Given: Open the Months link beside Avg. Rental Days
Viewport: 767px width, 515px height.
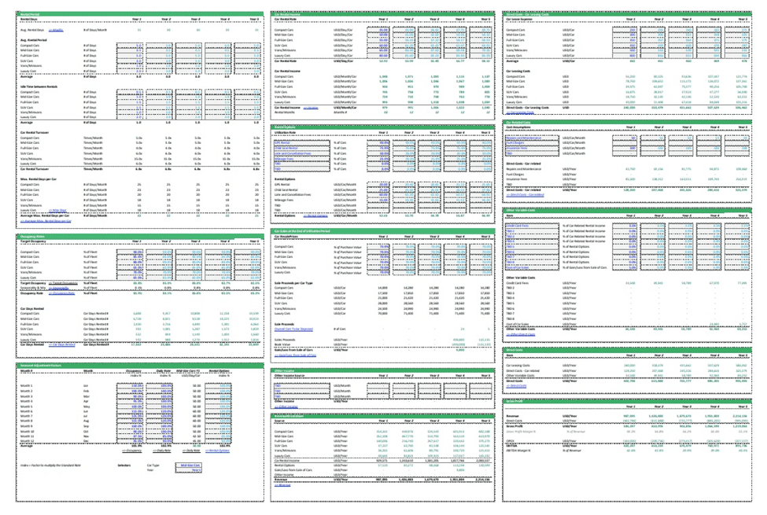Looking at the screenshot, I should [56, 30].
